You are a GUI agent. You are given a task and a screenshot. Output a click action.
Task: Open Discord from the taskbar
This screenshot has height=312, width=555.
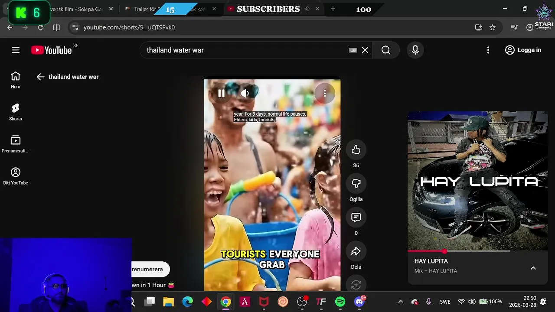click(359, 302)
